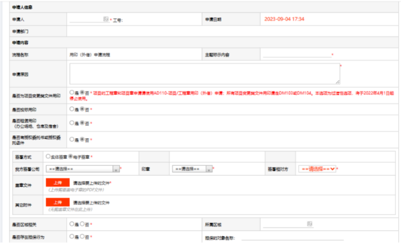Open the 所属区域 picker icon
The width and height of the screenshot is (401, 243).
[310, 223]
